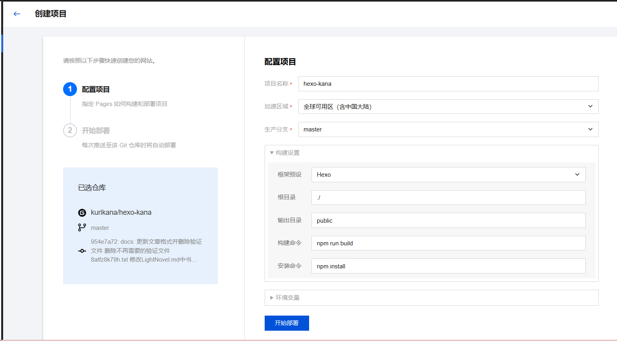Click the 安装命令 npm install field

448,266
